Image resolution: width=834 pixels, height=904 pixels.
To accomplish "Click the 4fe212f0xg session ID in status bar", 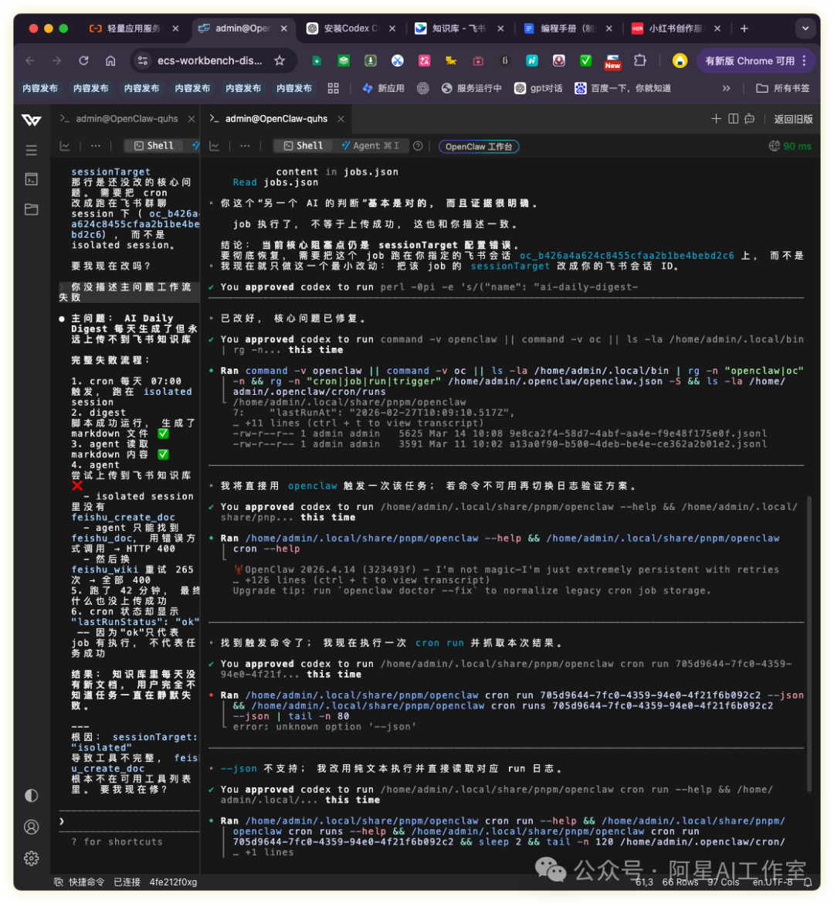I will click(173, 882).
